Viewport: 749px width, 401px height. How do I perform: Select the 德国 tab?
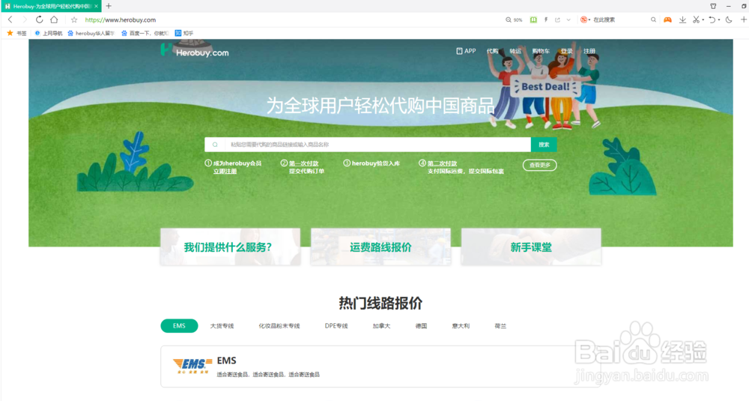[x=421, y=326]
